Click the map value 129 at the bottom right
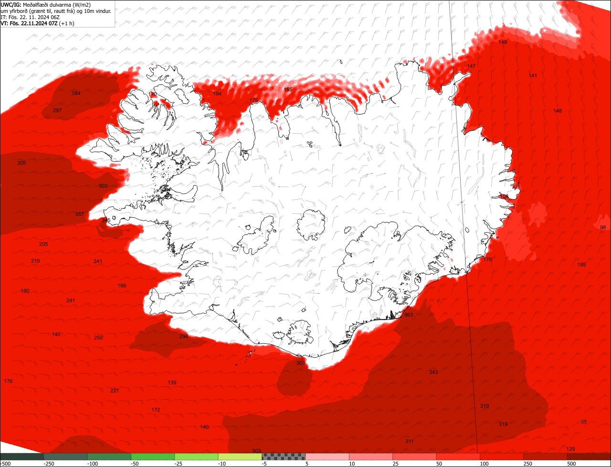Viewport: 611px width, 467px height. [570, 449]
